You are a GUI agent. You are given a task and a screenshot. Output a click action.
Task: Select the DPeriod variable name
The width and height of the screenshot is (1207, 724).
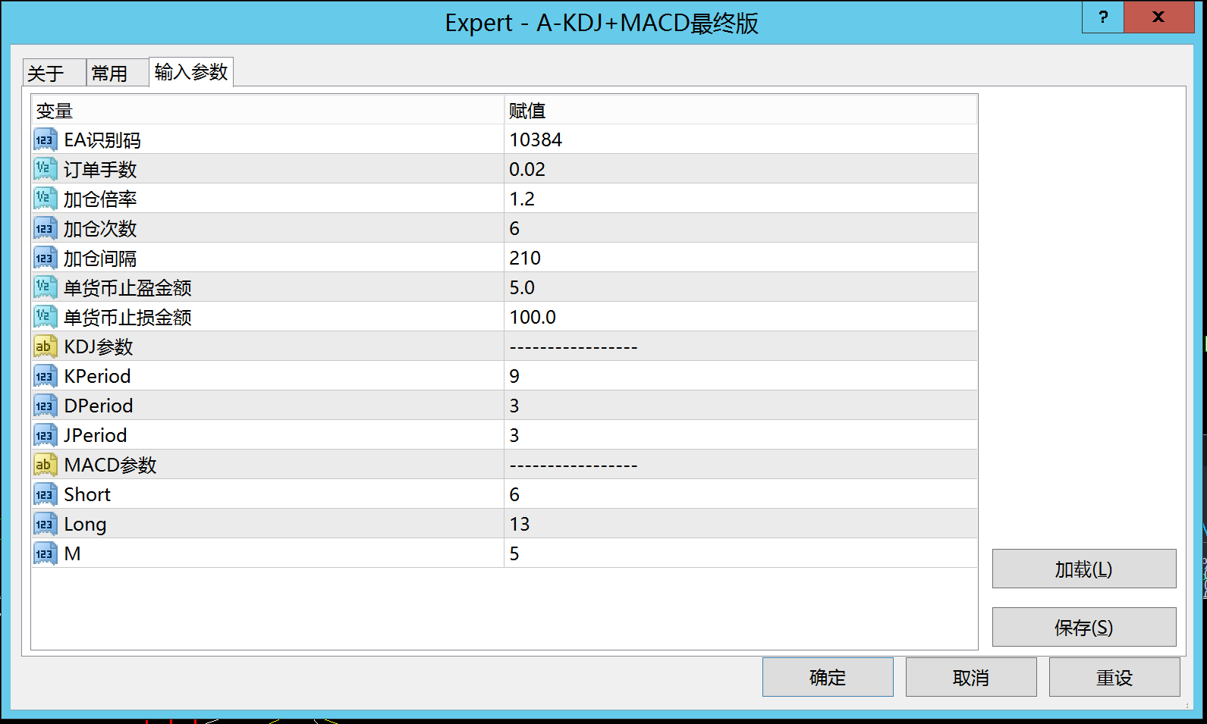tap(99, 406)
